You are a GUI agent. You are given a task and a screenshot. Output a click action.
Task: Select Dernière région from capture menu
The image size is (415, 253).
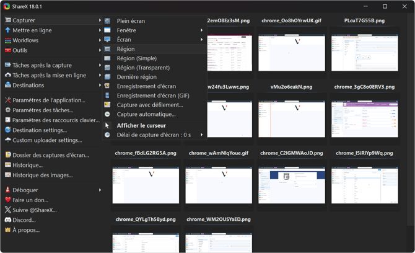tap(136, 77)
